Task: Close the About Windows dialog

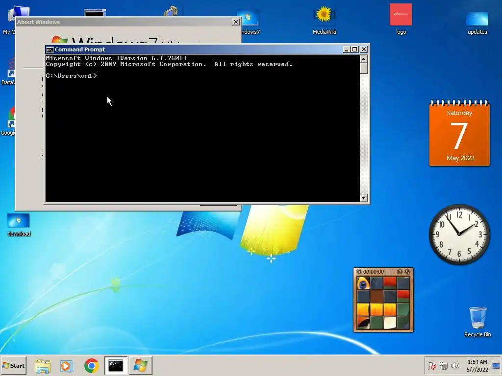Action: click(236, 22)
